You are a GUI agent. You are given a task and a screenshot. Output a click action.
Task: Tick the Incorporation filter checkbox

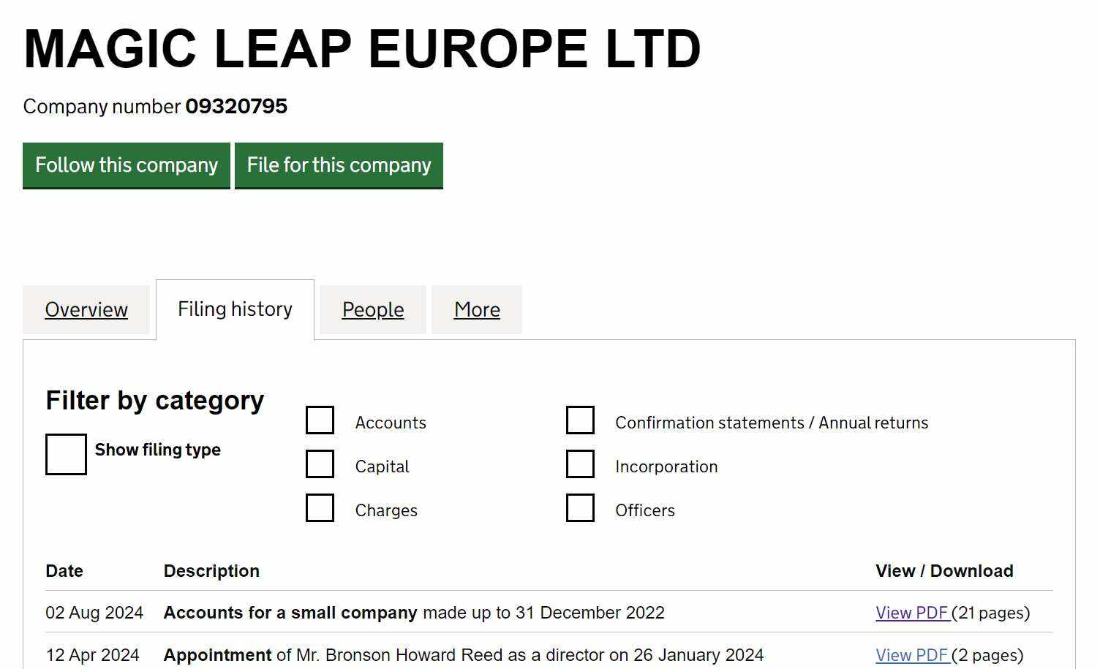tap(580, 464)
